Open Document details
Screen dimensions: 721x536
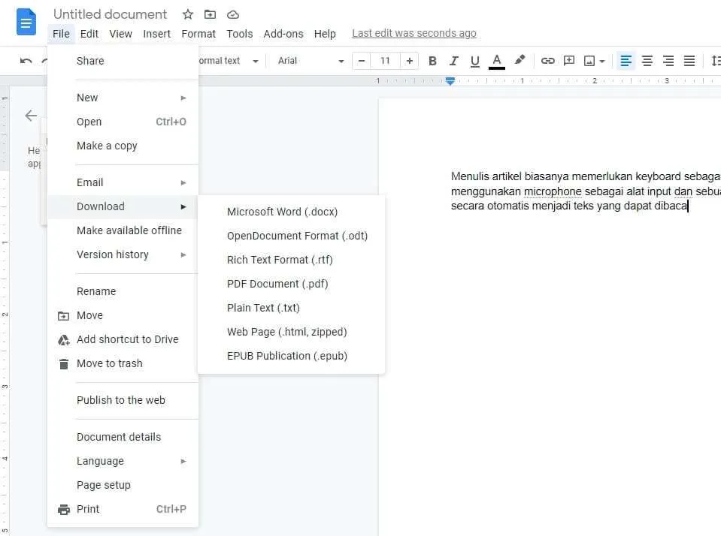(x=123, y=437)
